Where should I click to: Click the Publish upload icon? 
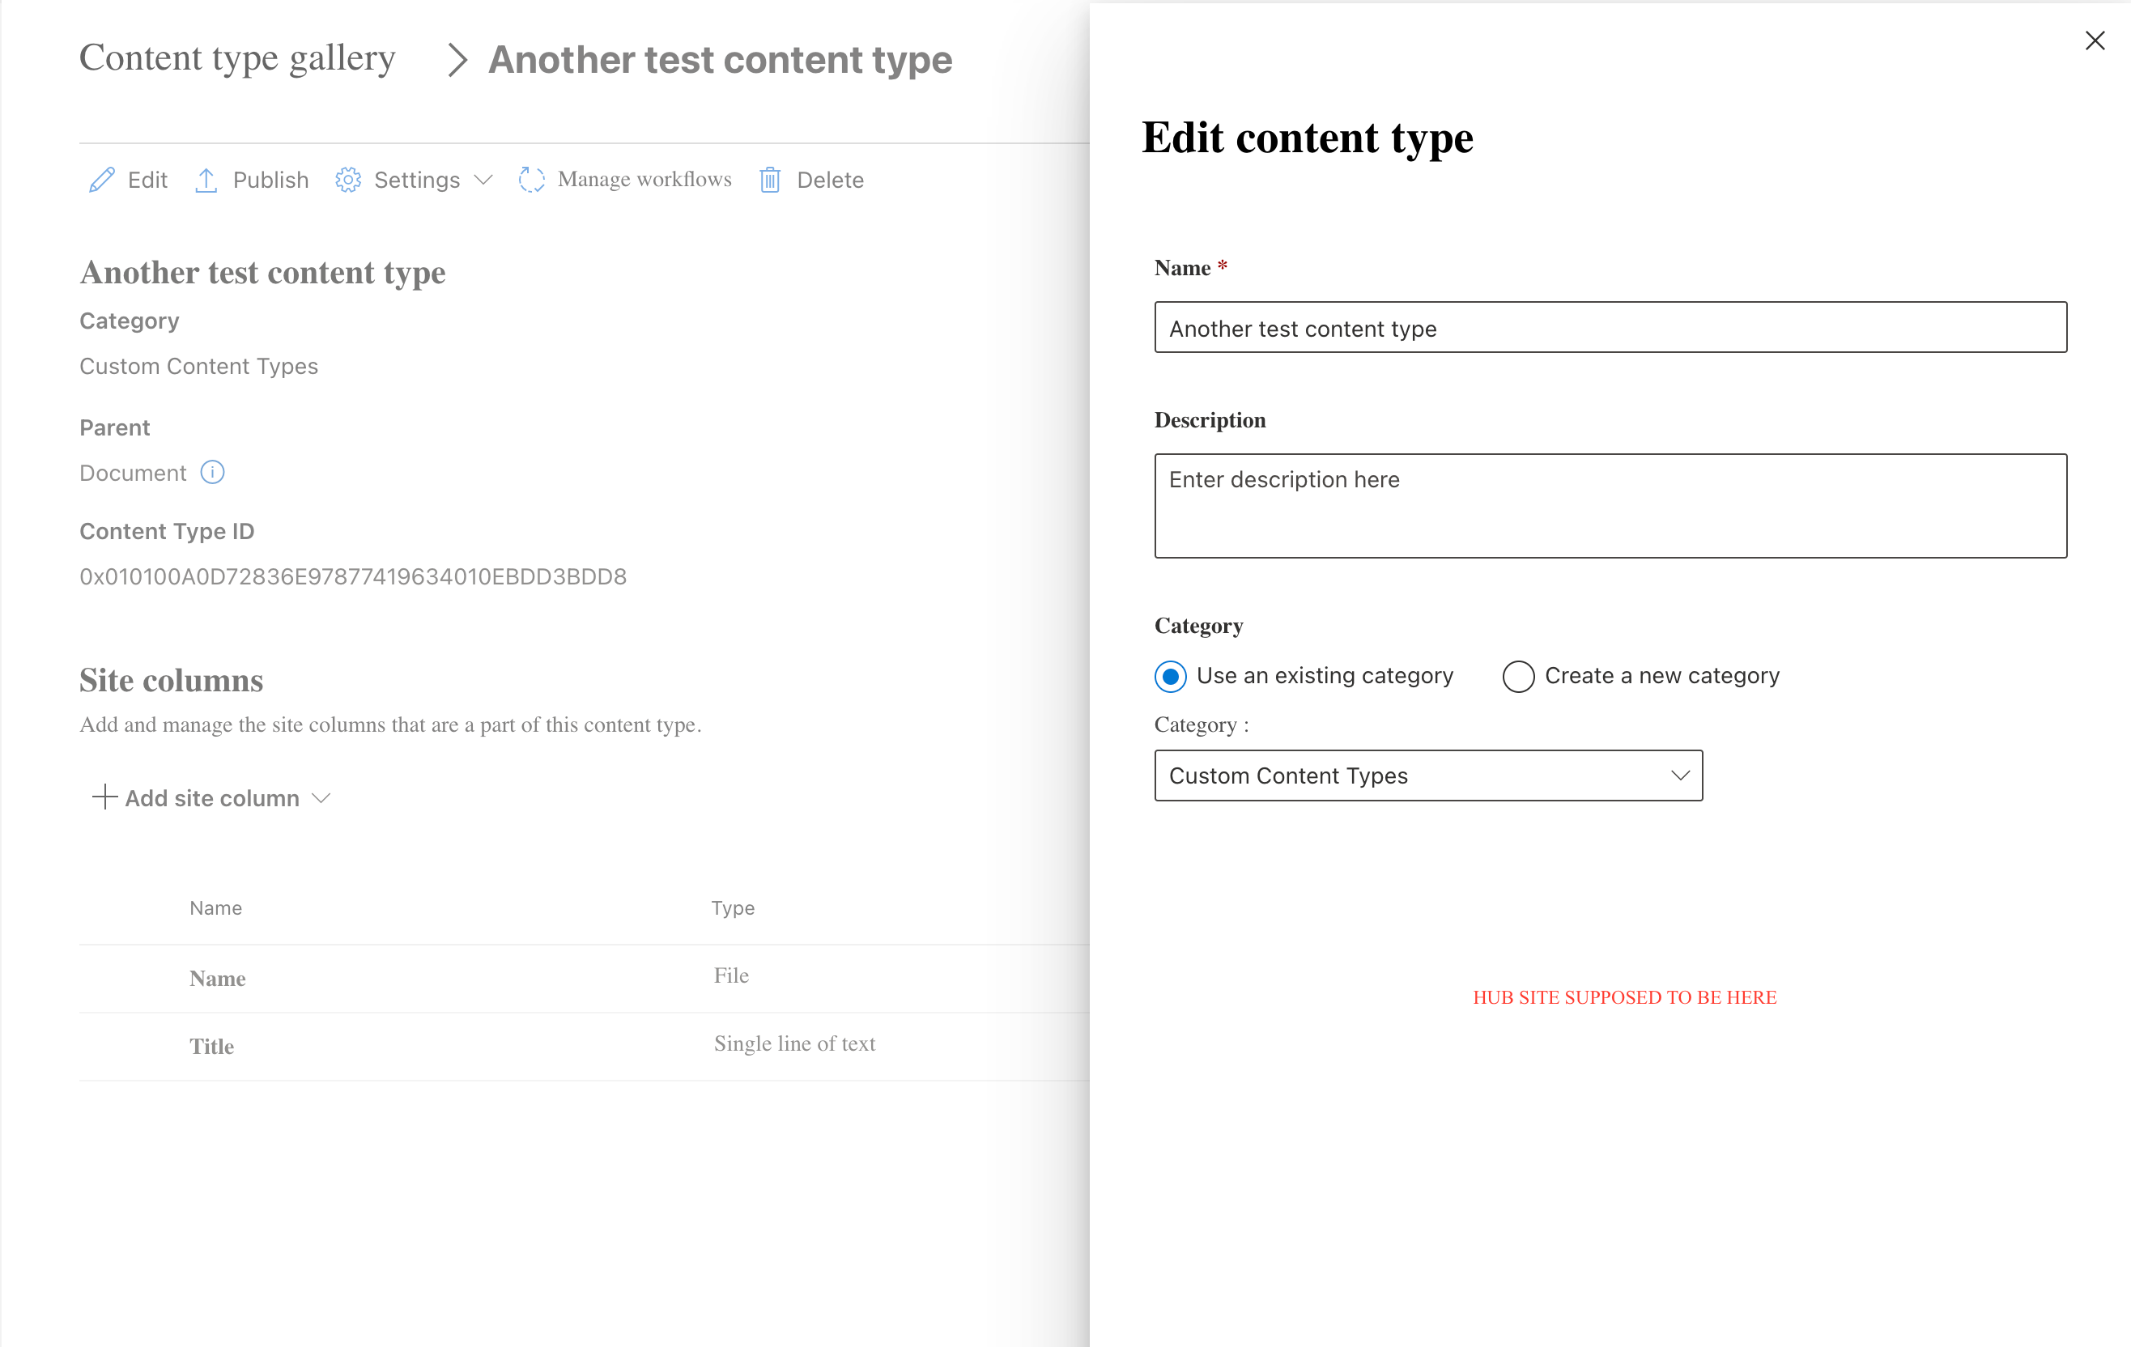click(x=207, y=179)
